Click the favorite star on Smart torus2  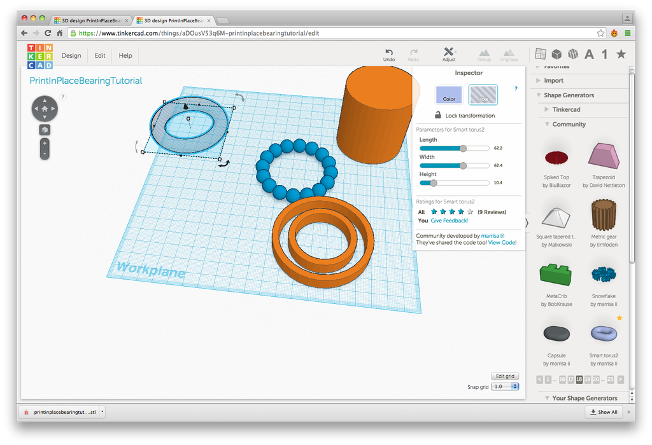pyautogui.click(x=619, y=318)
